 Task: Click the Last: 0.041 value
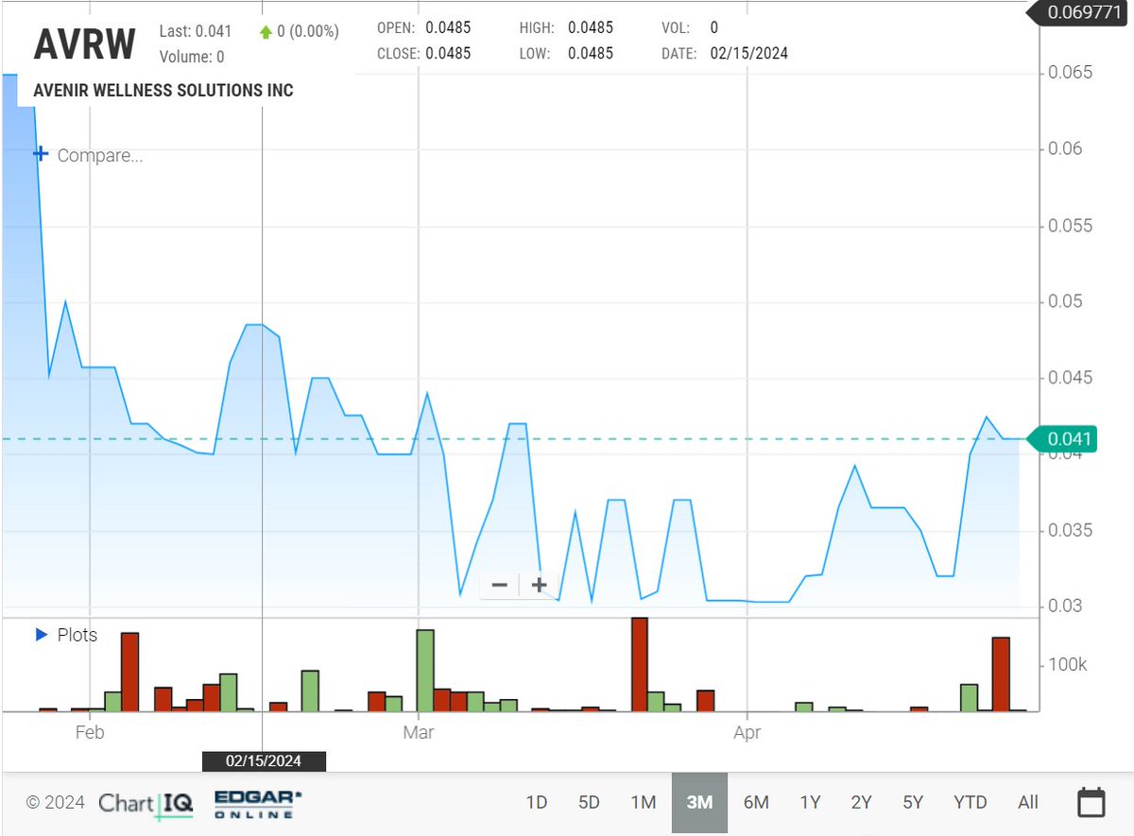[x=196, y=31]
